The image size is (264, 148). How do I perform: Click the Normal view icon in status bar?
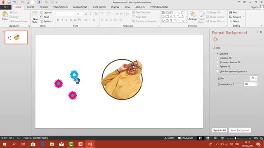point(200,138)
